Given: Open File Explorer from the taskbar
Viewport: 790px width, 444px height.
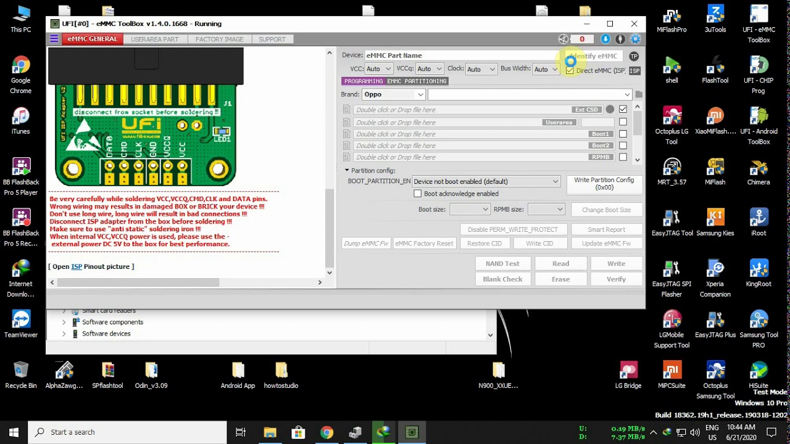Looking at the screenshot, I should pyautogui.click(x=270, y=432).
